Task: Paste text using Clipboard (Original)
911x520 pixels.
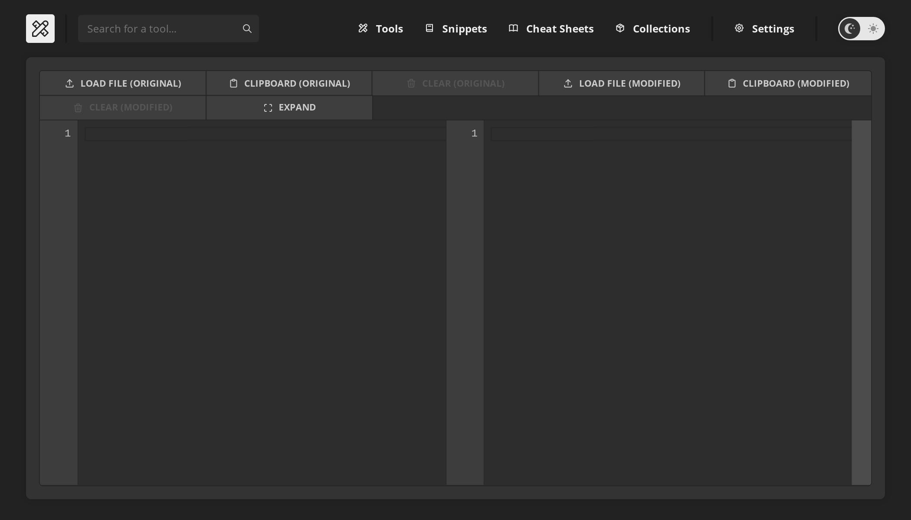Action: tap(289, 83)
